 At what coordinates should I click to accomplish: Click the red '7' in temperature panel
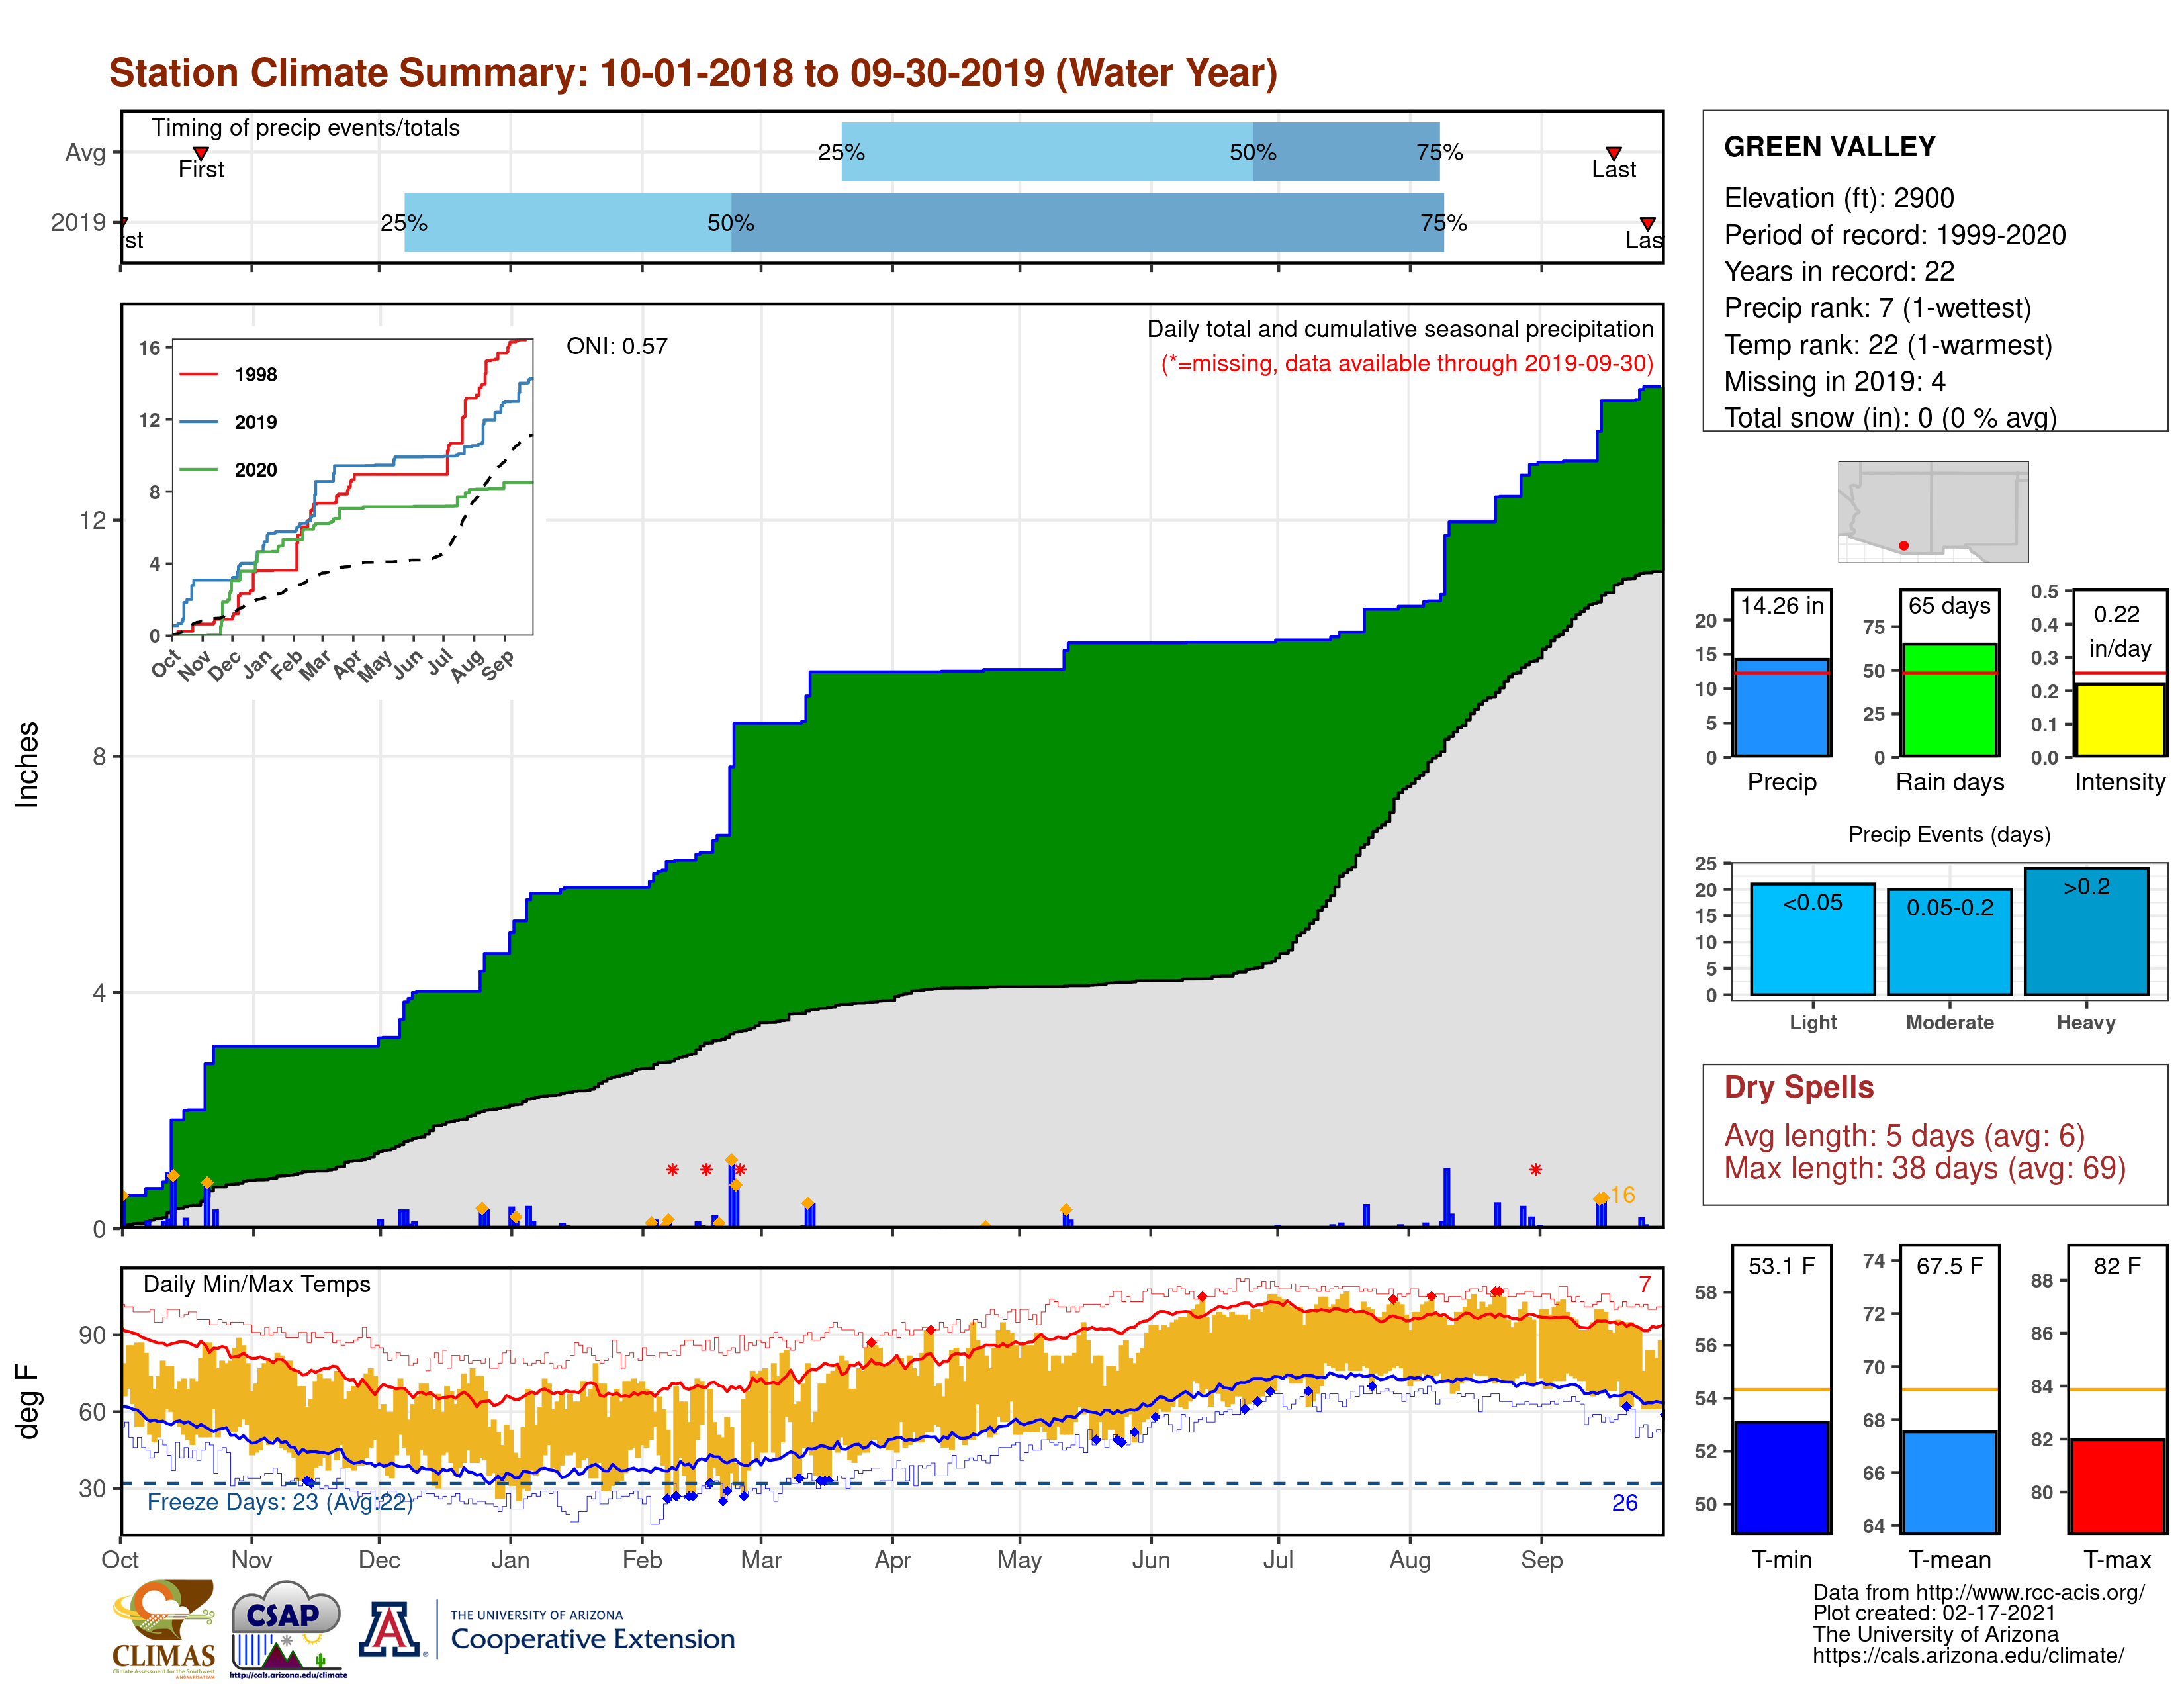[1645, 1284]
